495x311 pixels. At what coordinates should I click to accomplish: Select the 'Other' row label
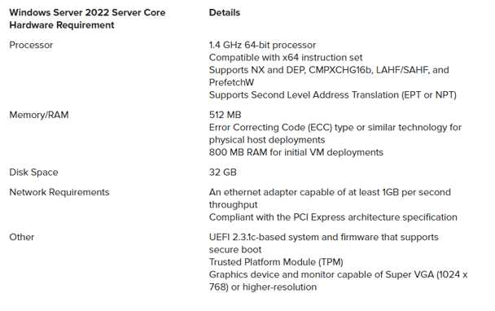[22, 237]
